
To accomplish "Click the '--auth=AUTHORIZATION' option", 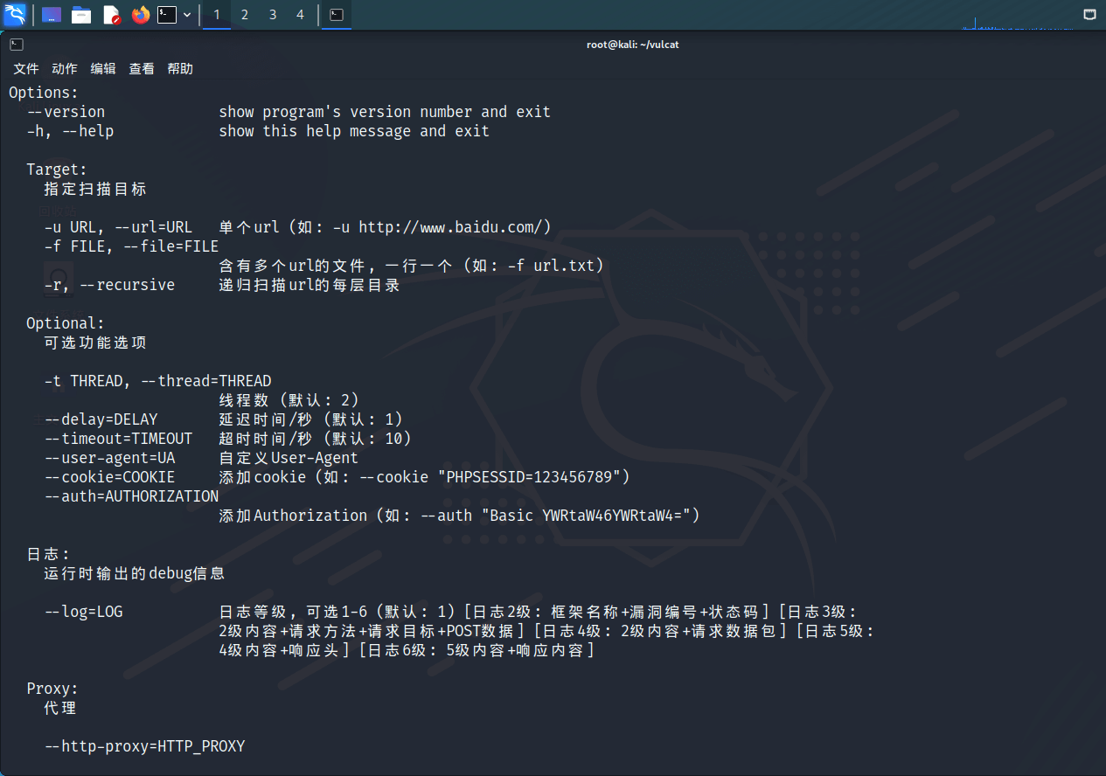I will [131, 496].
